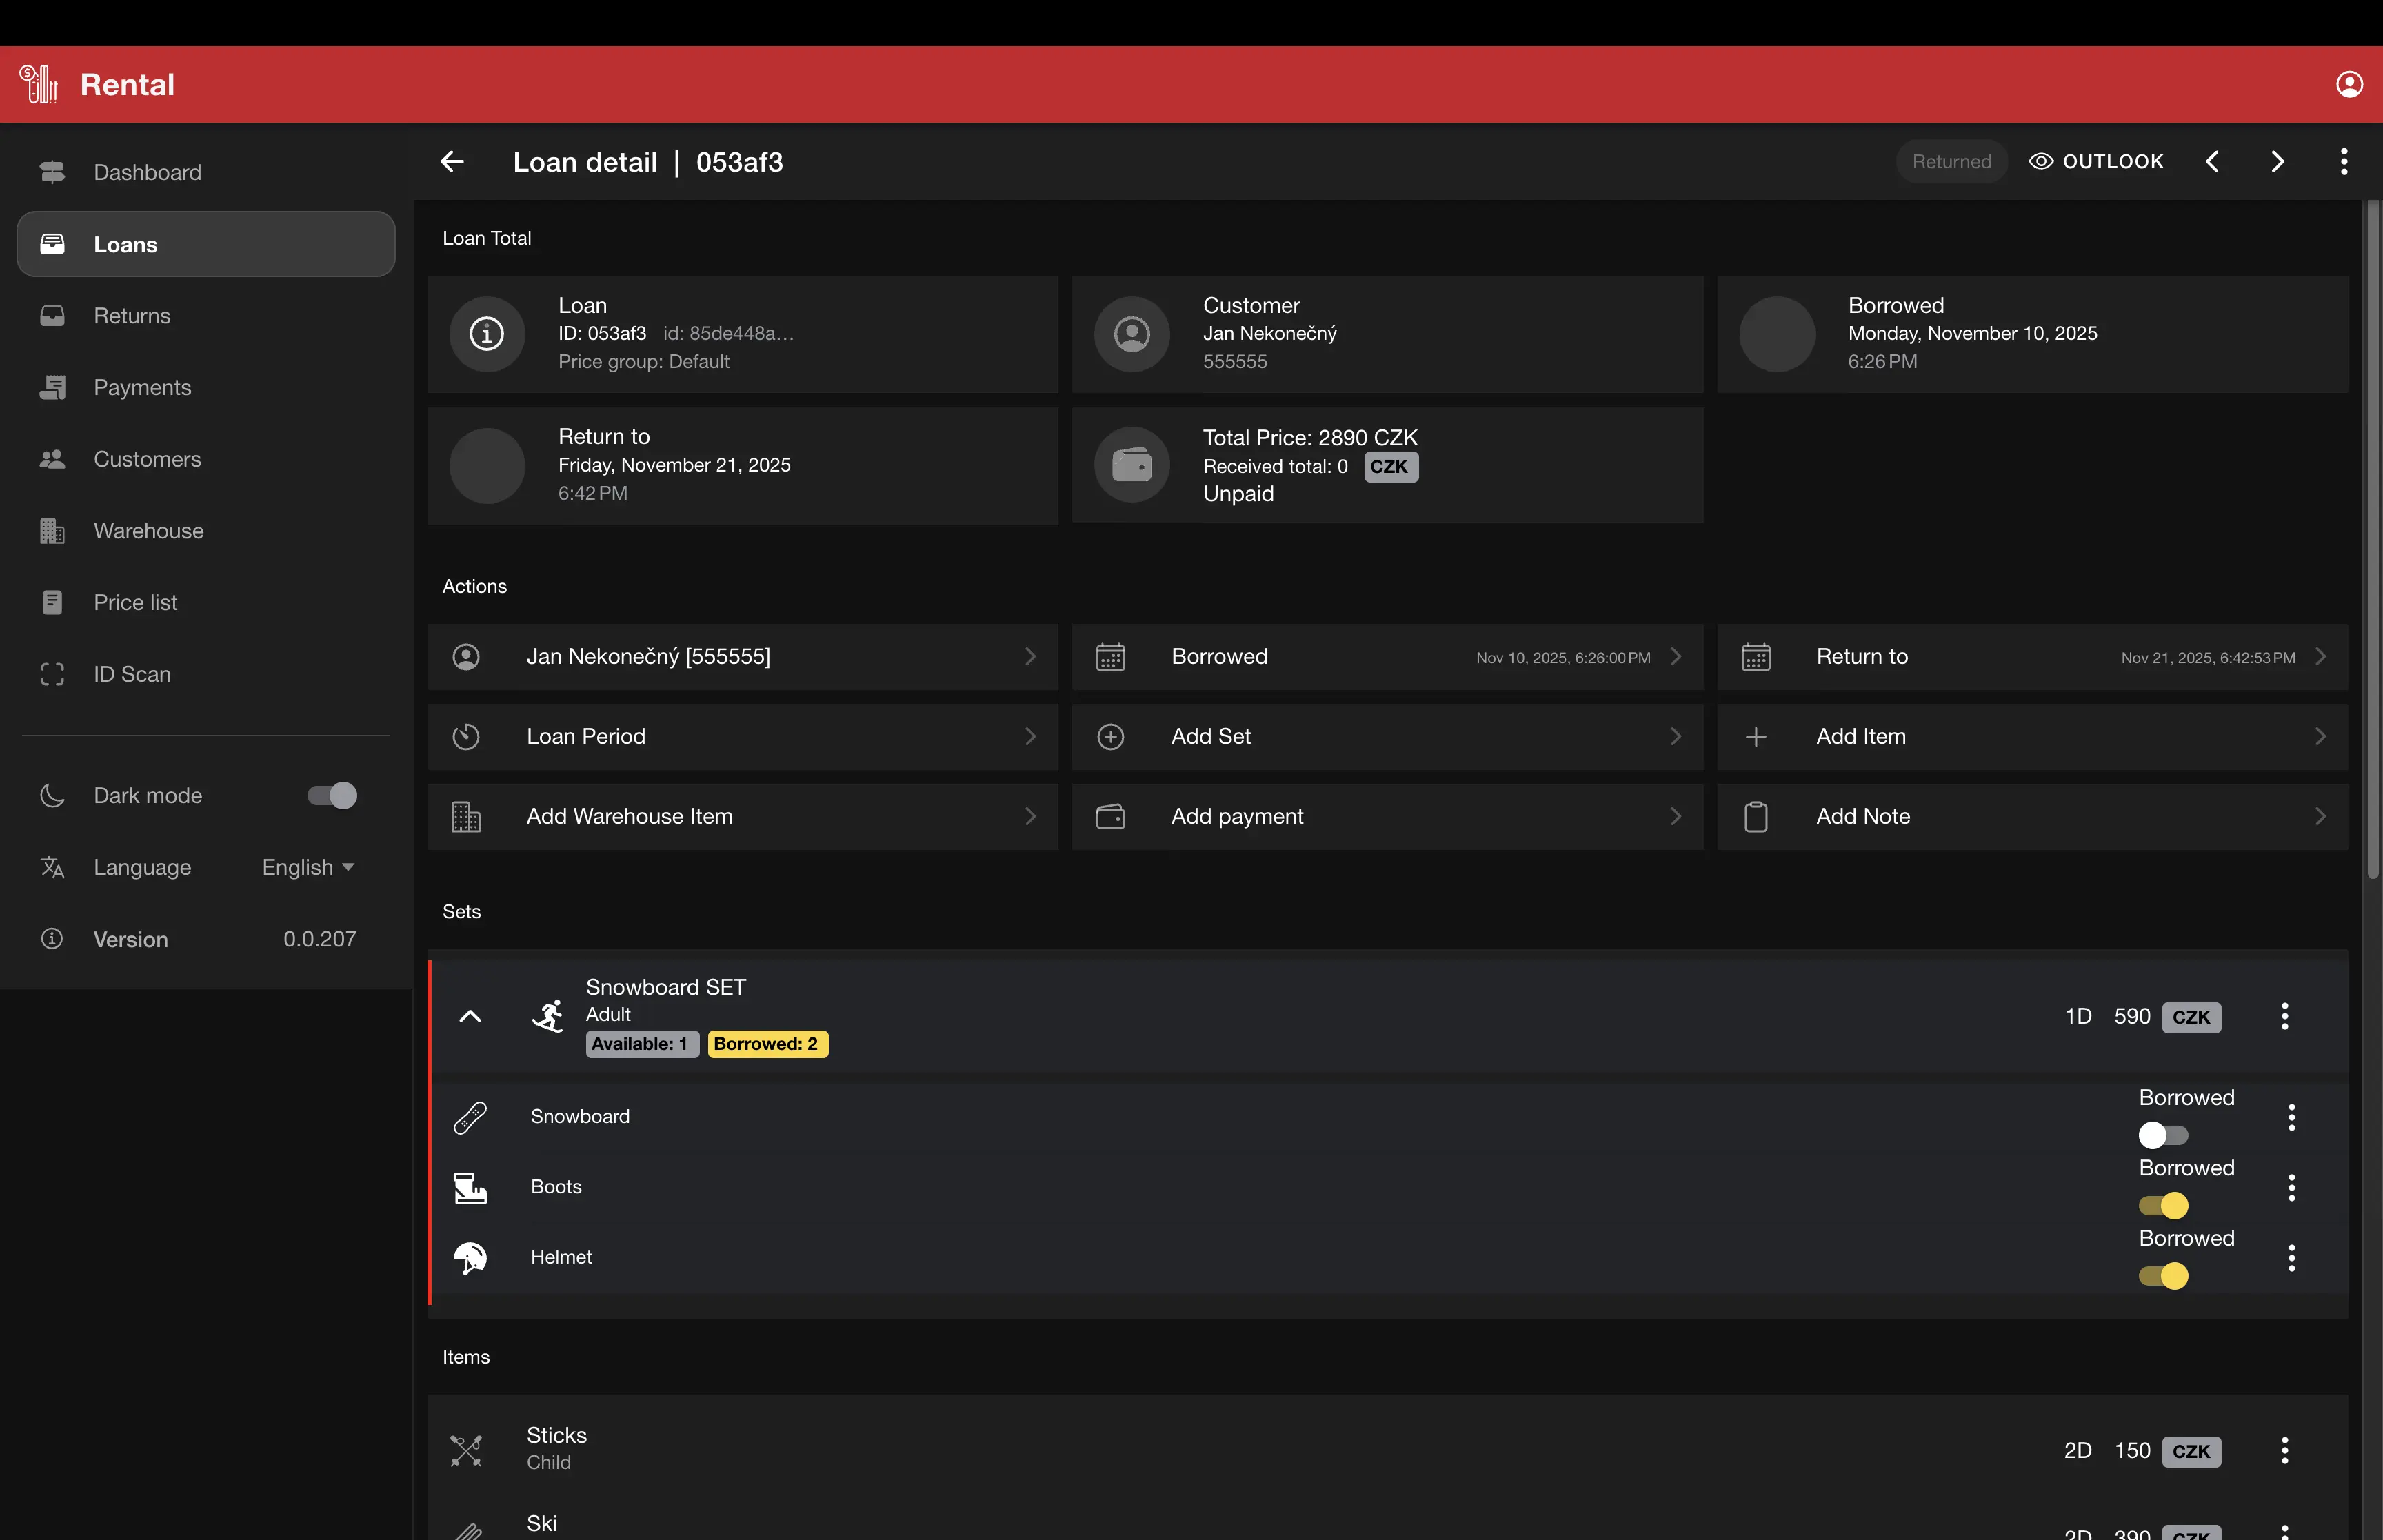
Task: Open Dashboard in the sidebar
Action: pyautogui.click(x=206, y=172)
